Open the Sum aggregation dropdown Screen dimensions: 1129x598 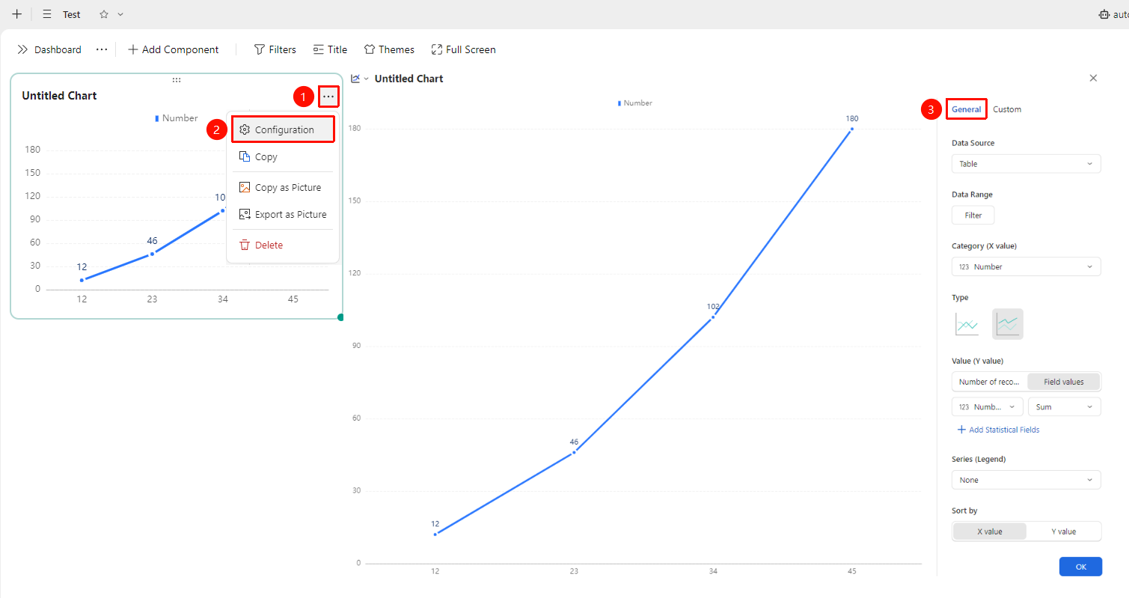pos(1064,407)
